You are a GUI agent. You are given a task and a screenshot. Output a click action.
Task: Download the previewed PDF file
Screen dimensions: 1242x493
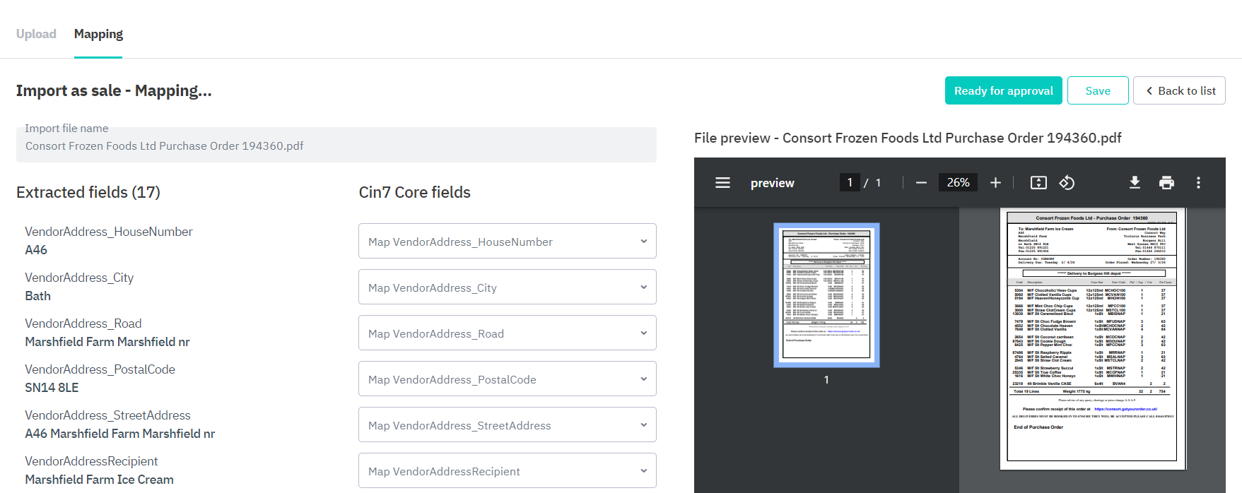1135,183
